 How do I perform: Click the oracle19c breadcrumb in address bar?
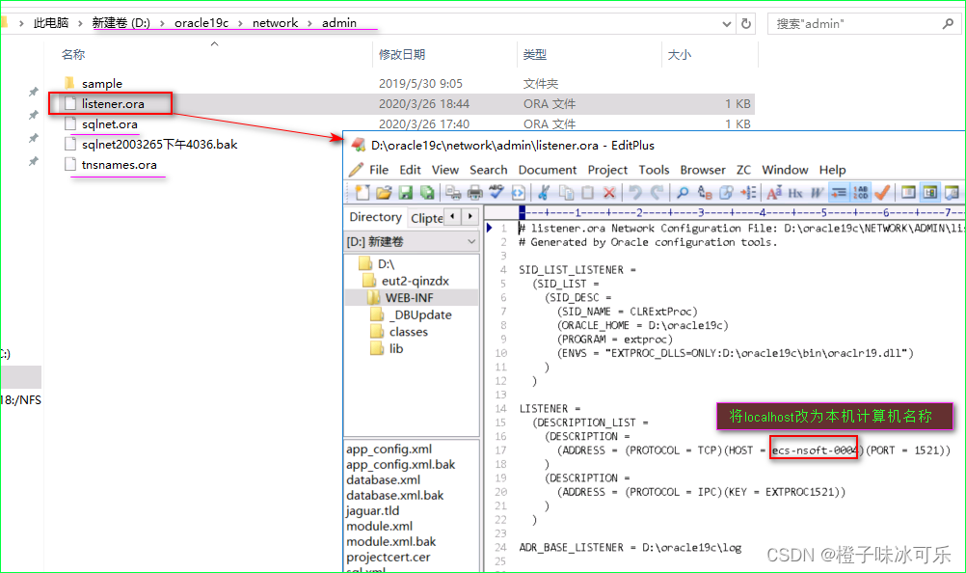tap(201, 23)
